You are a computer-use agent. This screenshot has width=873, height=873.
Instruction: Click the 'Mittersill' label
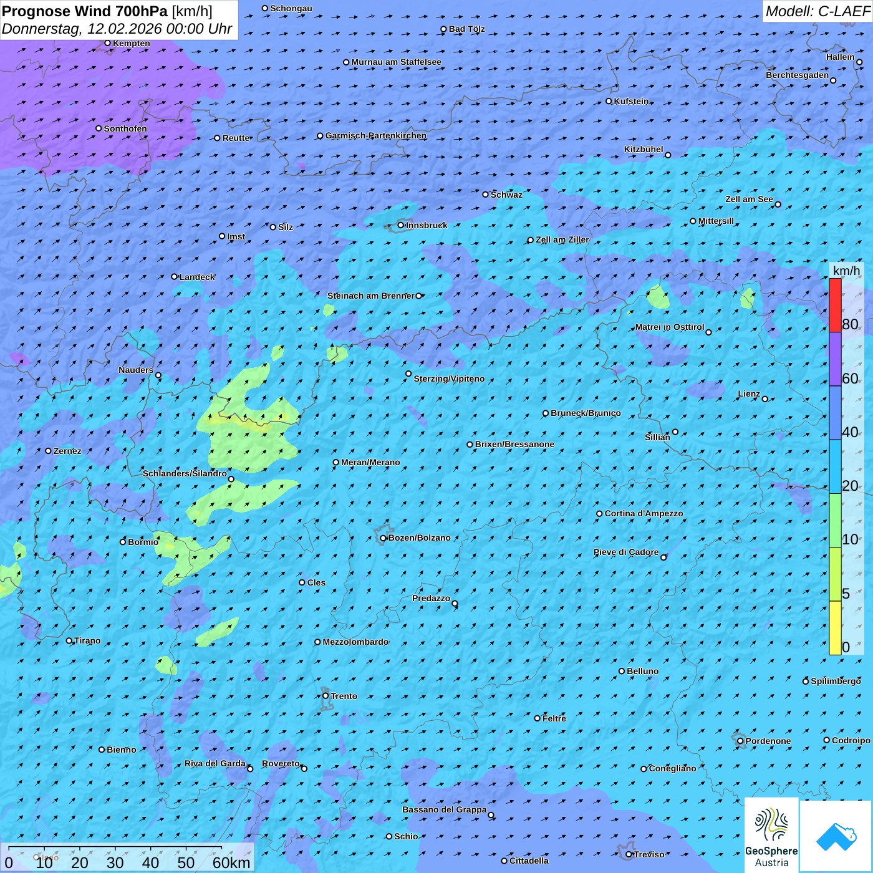click(x=716, y=221)
